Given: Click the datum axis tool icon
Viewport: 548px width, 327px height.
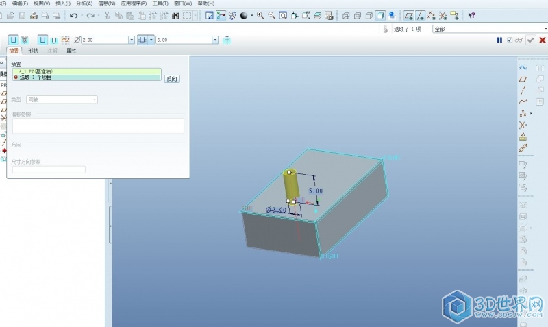Looking at the screenshot, I should tap(523, 90).
